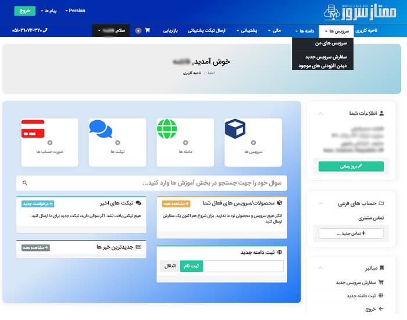Click the blue chat bubbles tickets icon

pos(101,128)
